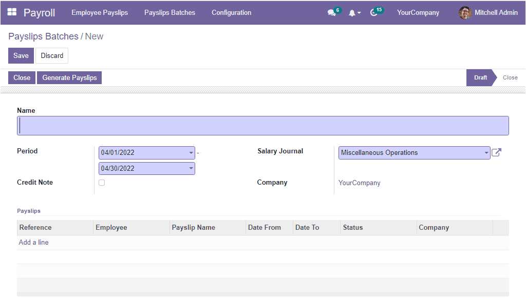Open the Configuration menu

231,13
